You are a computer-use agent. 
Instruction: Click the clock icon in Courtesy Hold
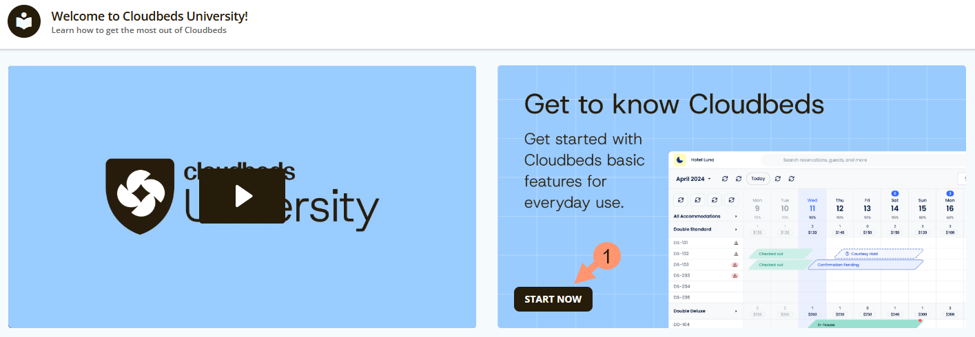pos(847,254)
